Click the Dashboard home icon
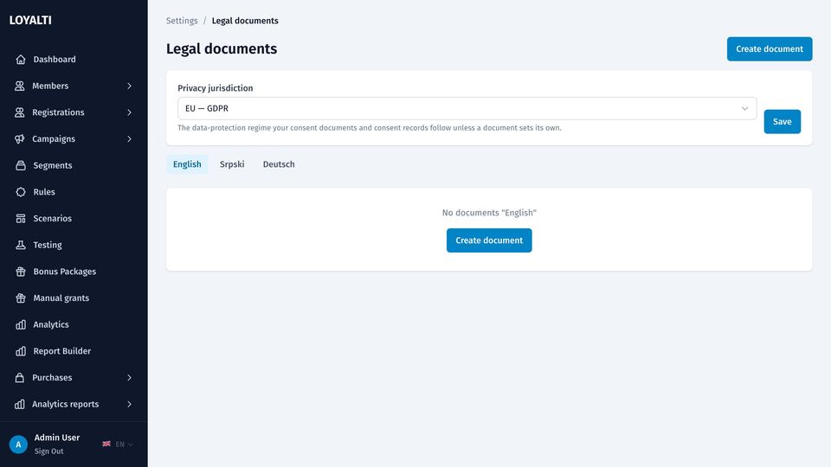 click(21, 60)
